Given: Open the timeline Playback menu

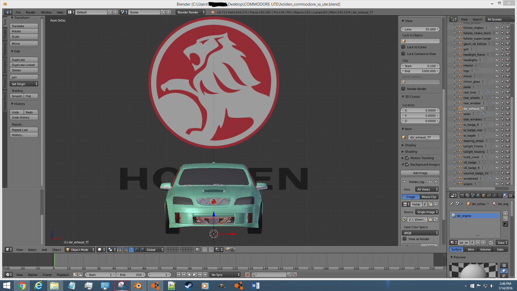Looking at the screenshot, I should [x=63, y=275].
